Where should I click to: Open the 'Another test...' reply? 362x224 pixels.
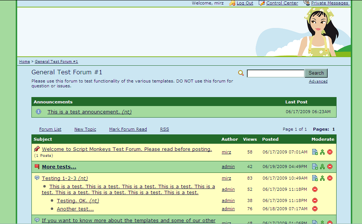click(75, 209)
